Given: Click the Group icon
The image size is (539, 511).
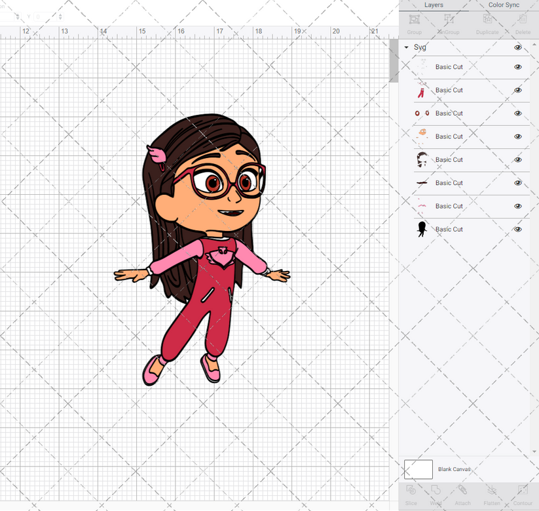Looking at the screenshot, I should click(414, 23).
